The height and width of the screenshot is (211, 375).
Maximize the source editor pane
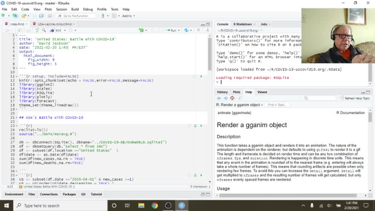pyautogui.click(x=208, y=24)
